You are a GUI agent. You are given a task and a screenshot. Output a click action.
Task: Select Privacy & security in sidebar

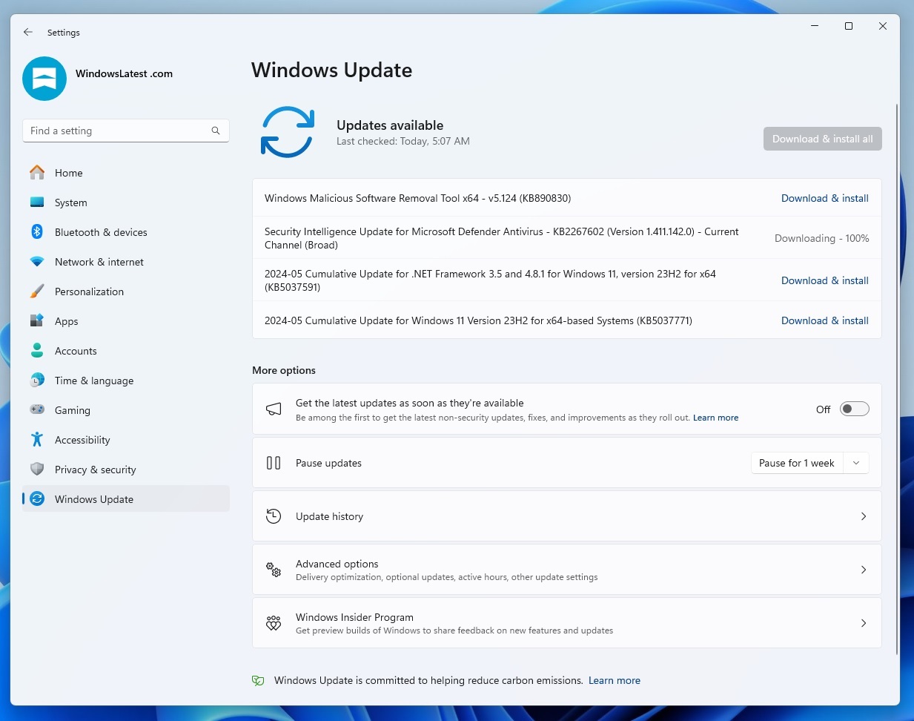(126, 470)
